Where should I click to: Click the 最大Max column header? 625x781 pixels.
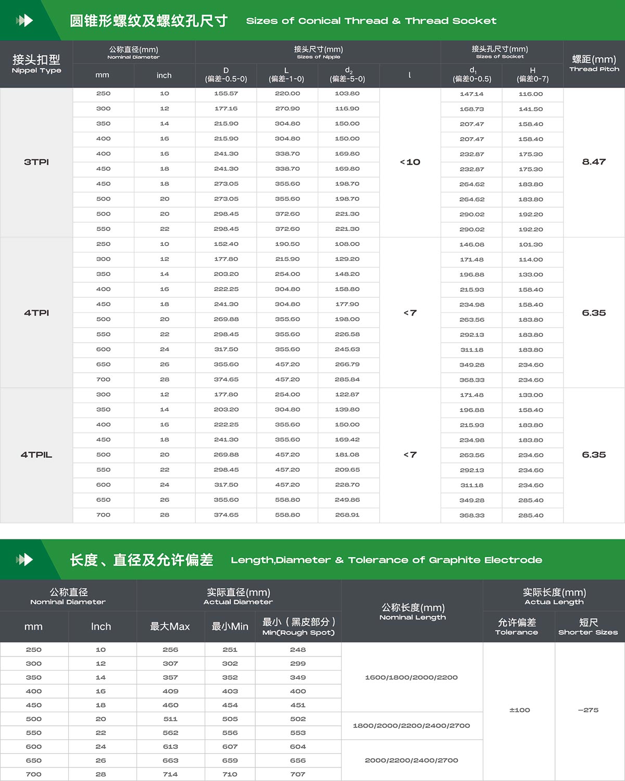click(x=170, y=626)
